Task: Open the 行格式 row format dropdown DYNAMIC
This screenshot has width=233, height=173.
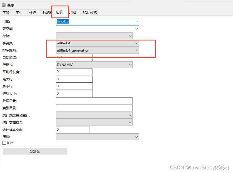Action: pos(94,65)
